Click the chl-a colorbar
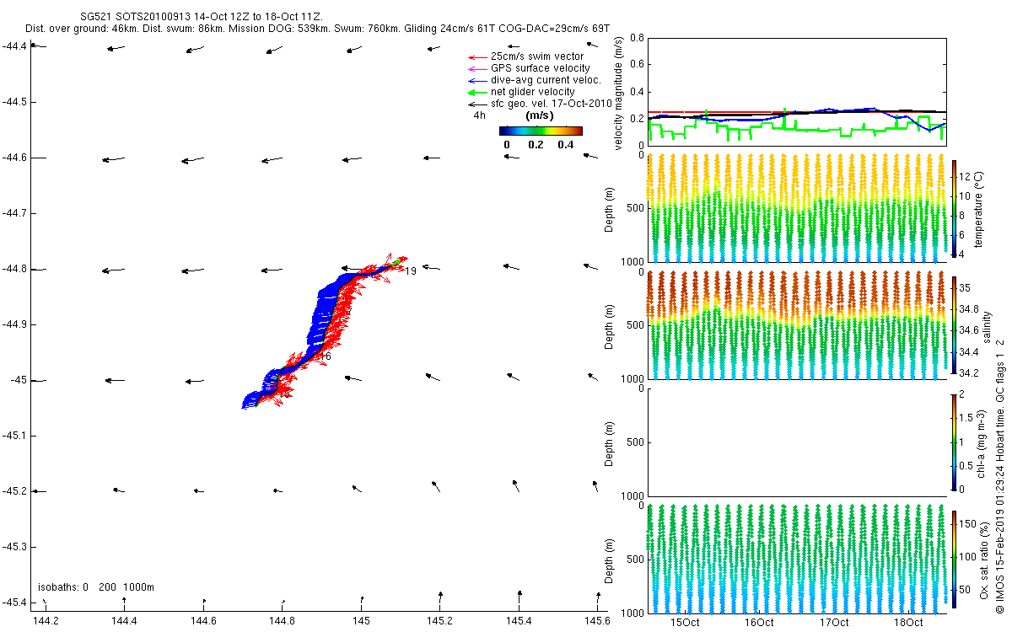Viewport: 1012px width, 632px height. pos(954,442)
